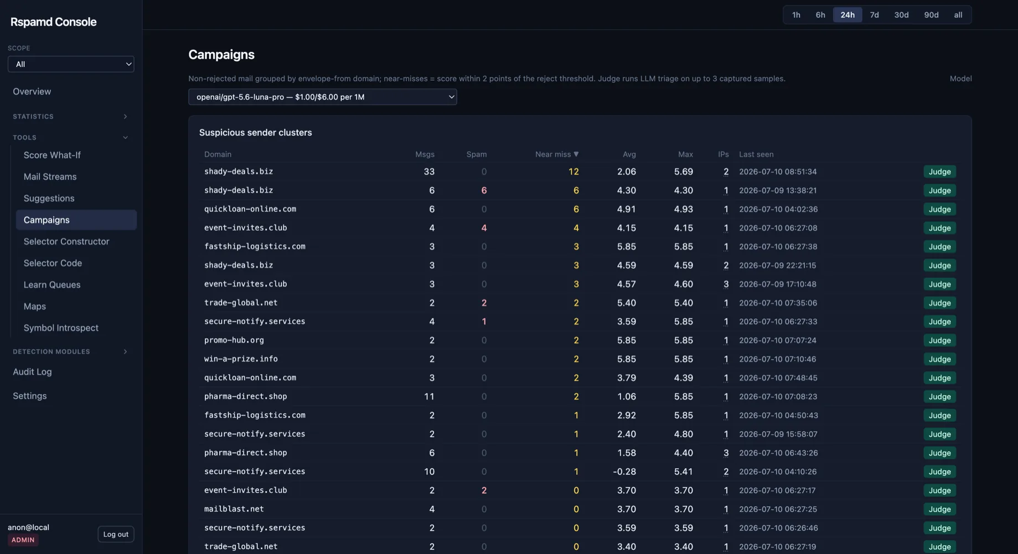
Task: Judge the trade-global.net cluster last seen 06:27:19
Action: pos(939,547)
